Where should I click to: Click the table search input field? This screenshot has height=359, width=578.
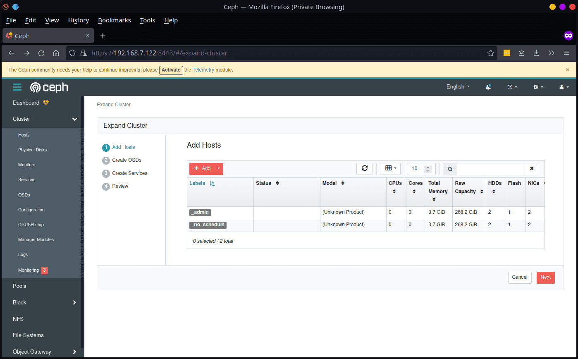point(490,169)
